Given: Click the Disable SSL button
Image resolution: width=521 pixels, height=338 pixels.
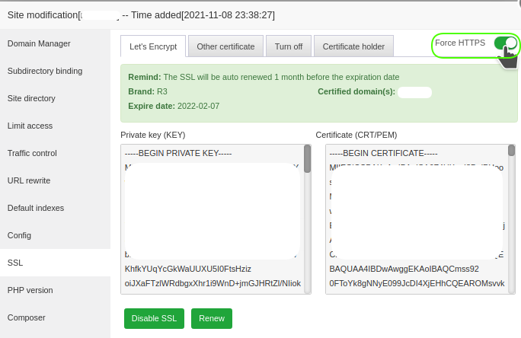Looking at the screenshot, I should pyautogui.click(x=153, y=318).
